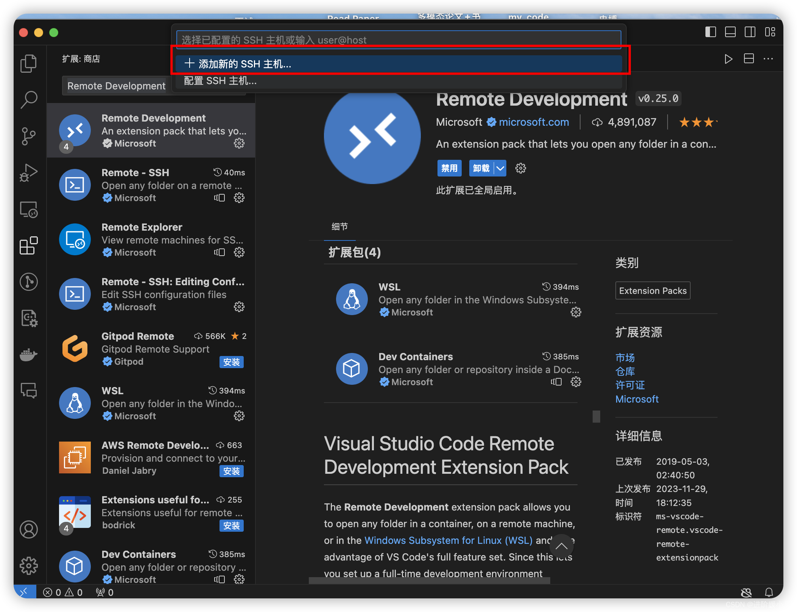Open gear for WSL in extension pack list
This screenshot has width=797, height=612.
[576, 312]
